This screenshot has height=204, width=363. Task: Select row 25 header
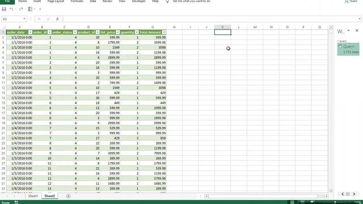pos(3,154)
